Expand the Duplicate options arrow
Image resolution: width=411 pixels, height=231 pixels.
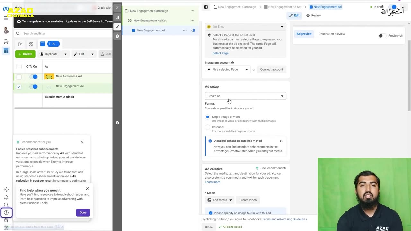pos(66,54)
